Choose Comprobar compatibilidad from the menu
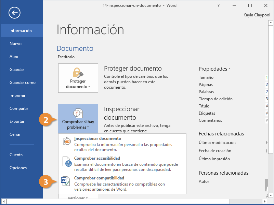 [x=99, y=178]
